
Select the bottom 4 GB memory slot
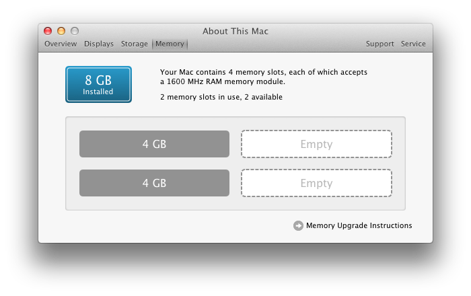point(154,183)
